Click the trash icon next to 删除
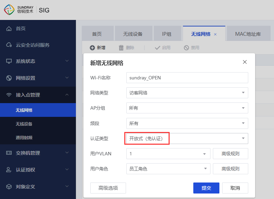The width and height of the screenshot is (274, 199). (x=121, y=48)
